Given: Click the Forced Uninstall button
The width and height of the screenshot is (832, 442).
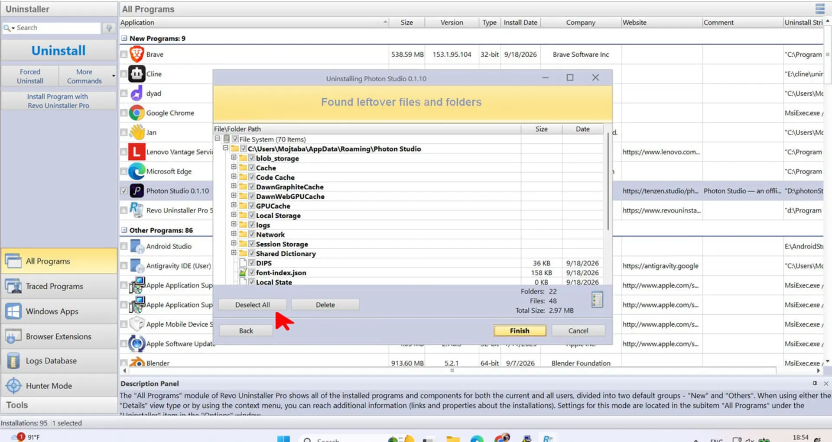Looking at the screenshot, I should pyautogui.click(x=30, y=76).
